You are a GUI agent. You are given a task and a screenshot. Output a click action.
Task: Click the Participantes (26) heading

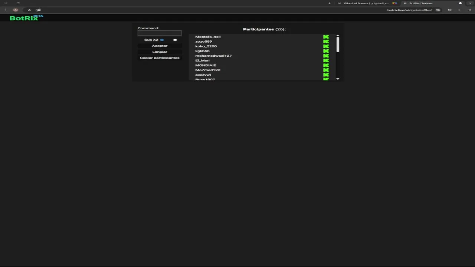point(264,29)
